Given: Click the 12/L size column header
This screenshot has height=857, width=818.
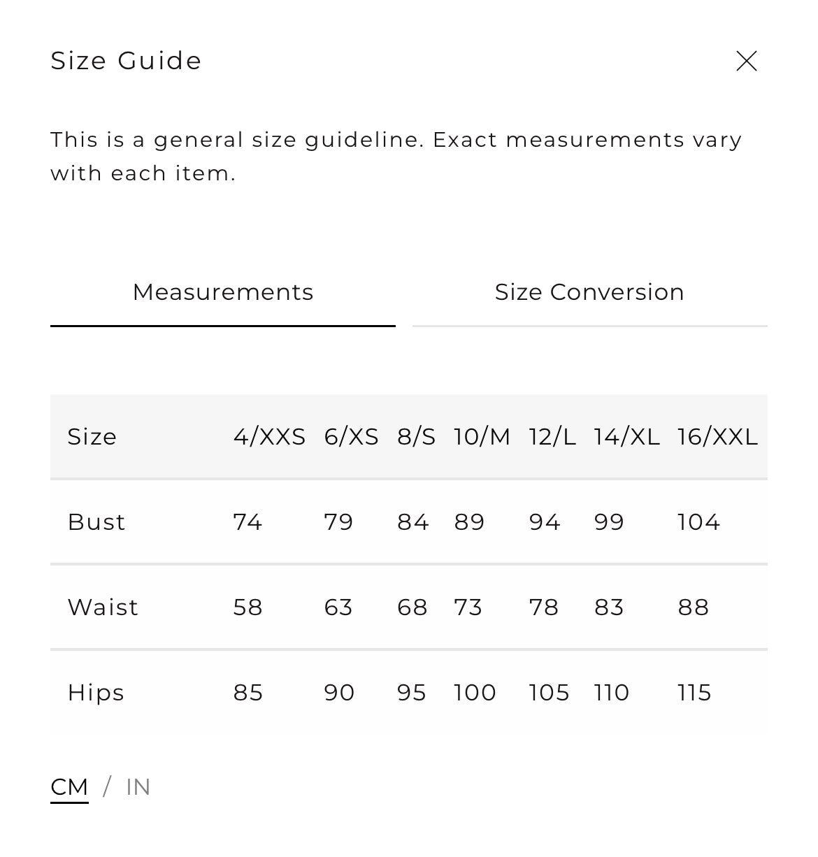Looking at the screenshot, I should point(552,437).
